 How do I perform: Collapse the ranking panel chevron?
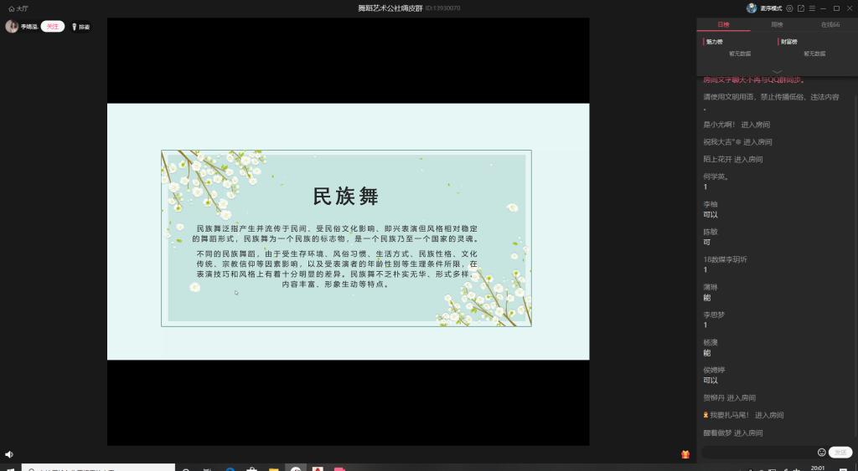[777, 71]
